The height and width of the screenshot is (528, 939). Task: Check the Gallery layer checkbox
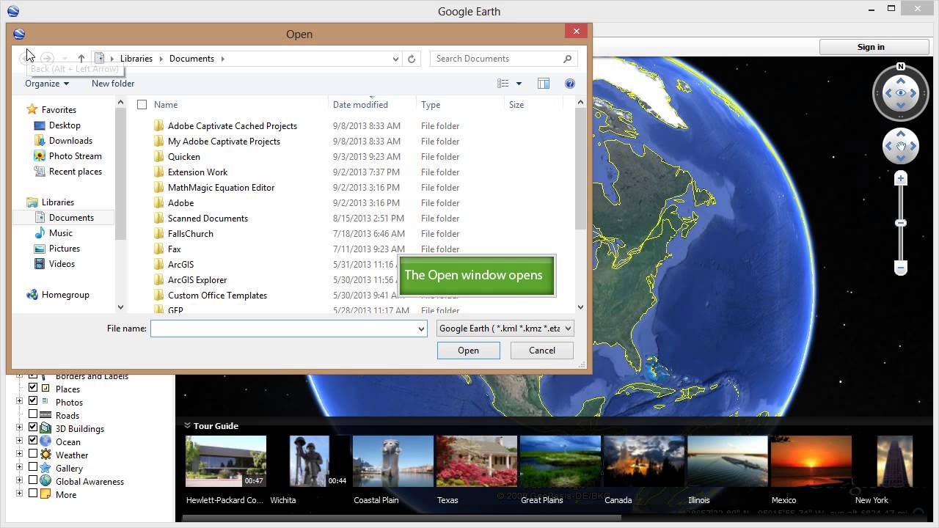[x=33, y=467]
